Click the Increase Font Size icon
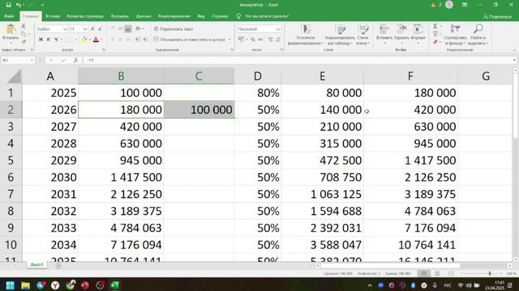 click(x=93, y=29)
